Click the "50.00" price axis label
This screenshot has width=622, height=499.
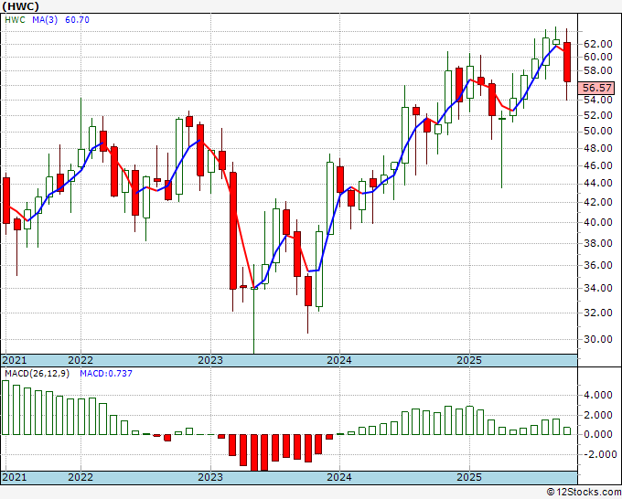tap(598, 132)
